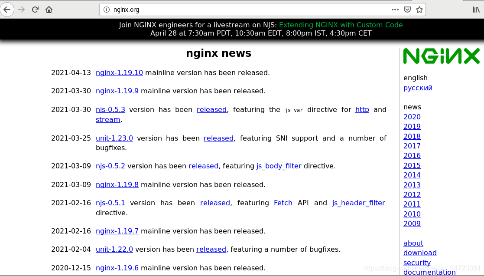View 2009 news archive

[412, 223]
